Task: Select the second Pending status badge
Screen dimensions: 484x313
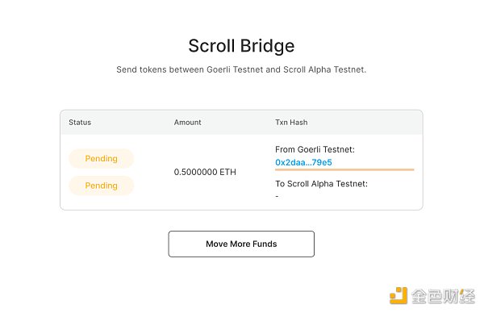Action: click(x=102, y=186)
